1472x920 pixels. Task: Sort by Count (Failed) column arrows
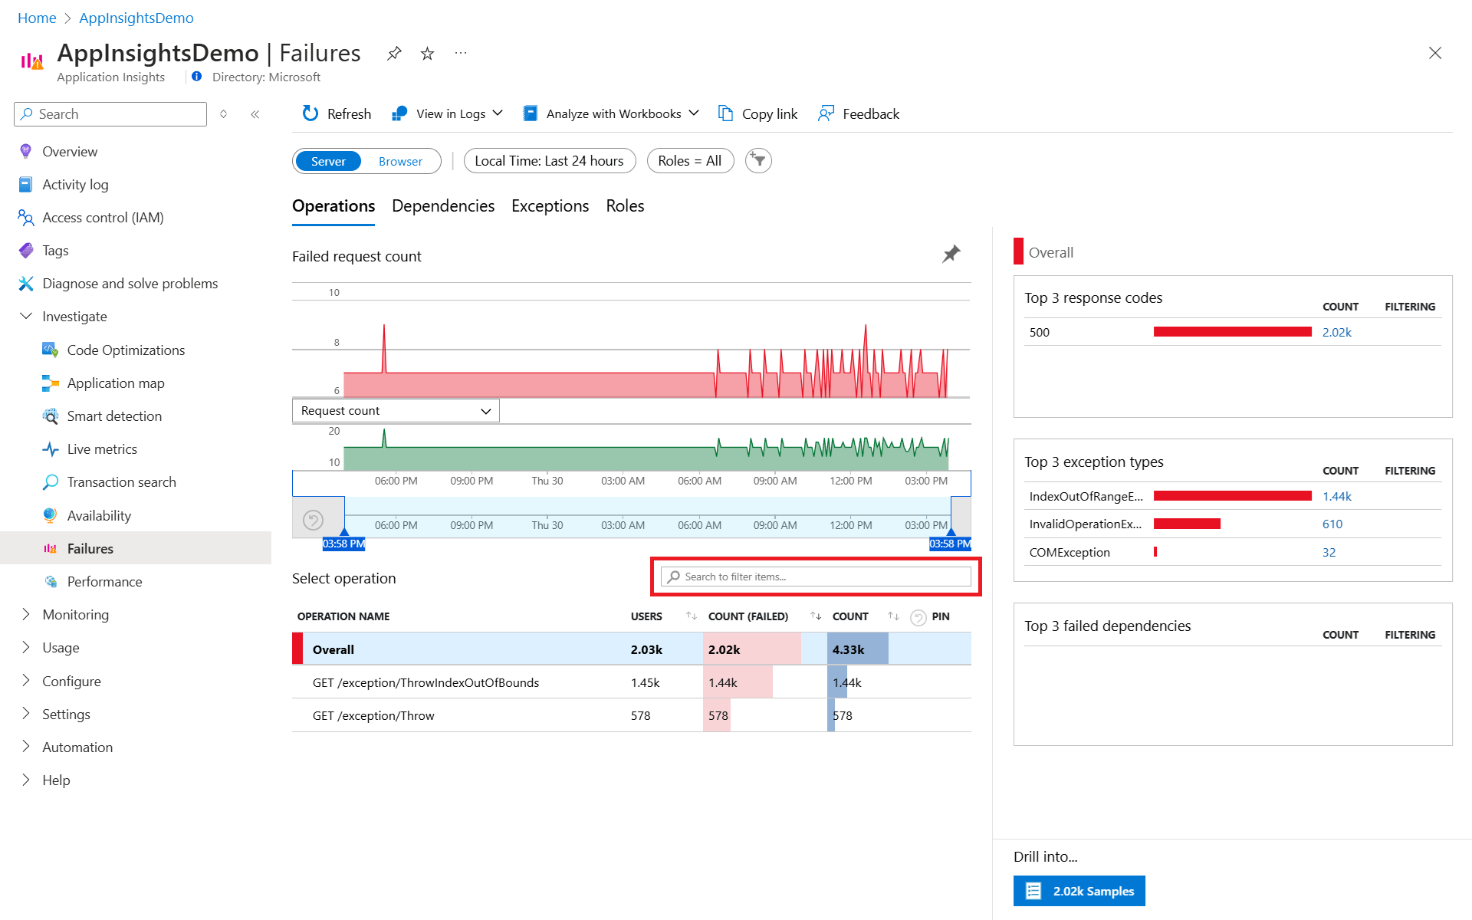point(816,616)
